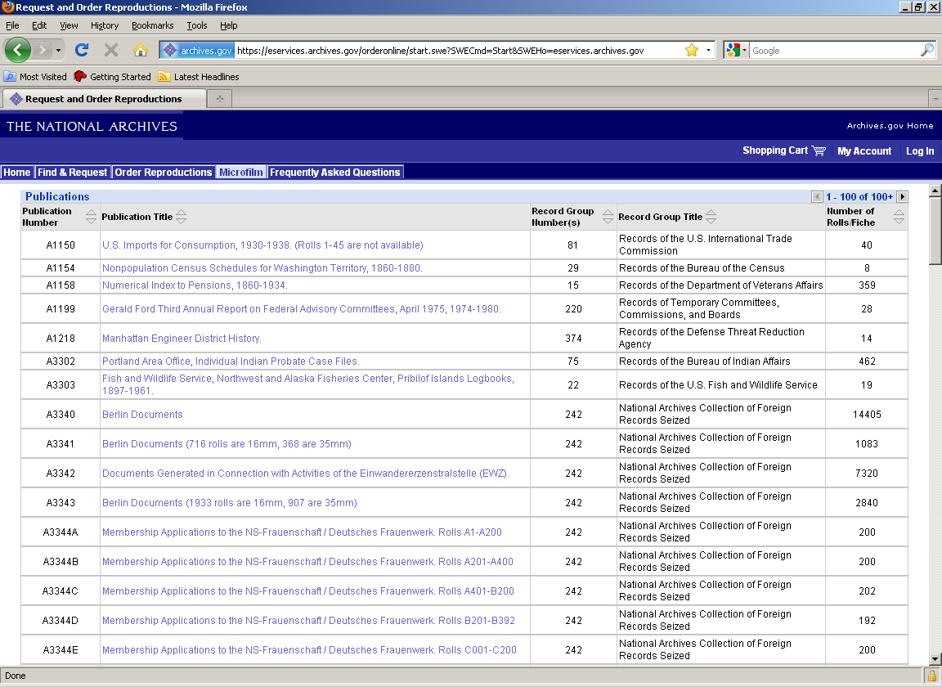Click the Firefox back arrow button
This screenshot has width=942, height=687.
click(17, 50)
